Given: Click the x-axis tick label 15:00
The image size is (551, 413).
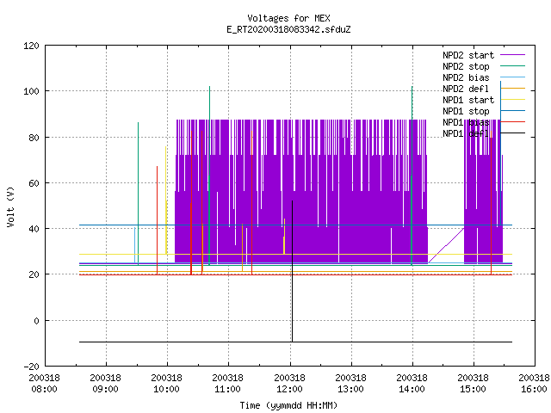Looking at the screenshot, I should click(x=473, y=389).
